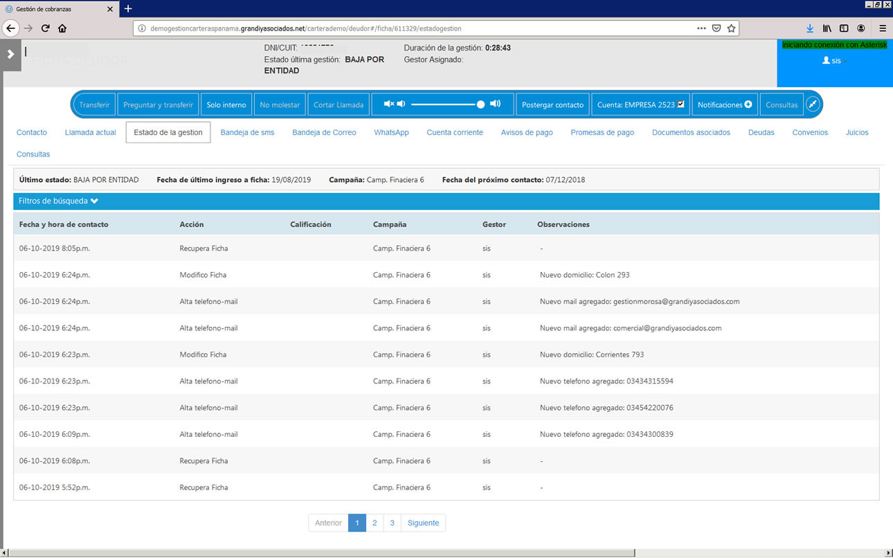Image resolution: width=893 pixels, height=558 pixels.
Task: Go back using the browser back arrow
Action: [x=10, y=28]
